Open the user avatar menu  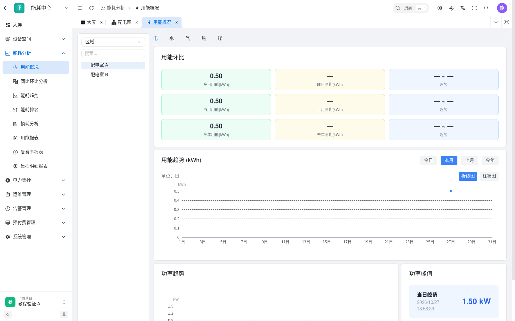(x=502, y=8)
